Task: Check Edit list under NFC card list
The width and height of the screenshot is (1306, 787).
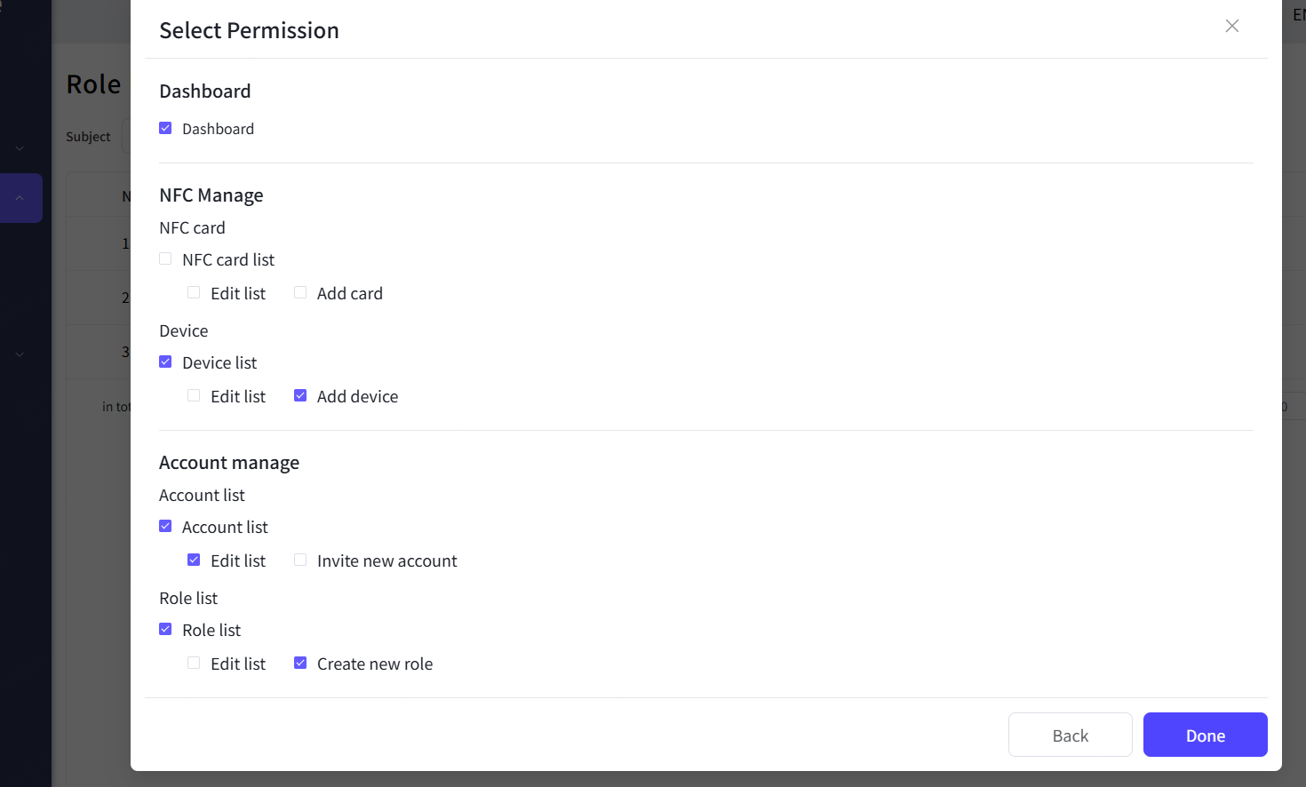Action: pyautogui.click(x=194, y=292)
